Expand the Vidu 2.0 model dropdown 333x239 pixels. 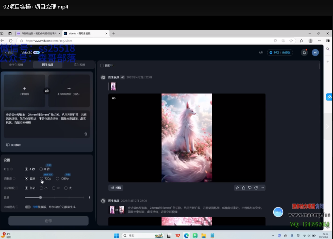(x=33, y=53)
